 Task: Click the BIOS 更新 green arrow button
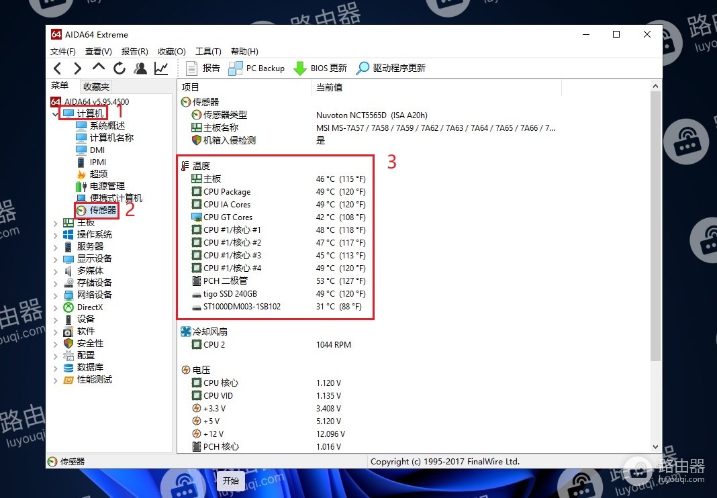click(x=320, y=68)
